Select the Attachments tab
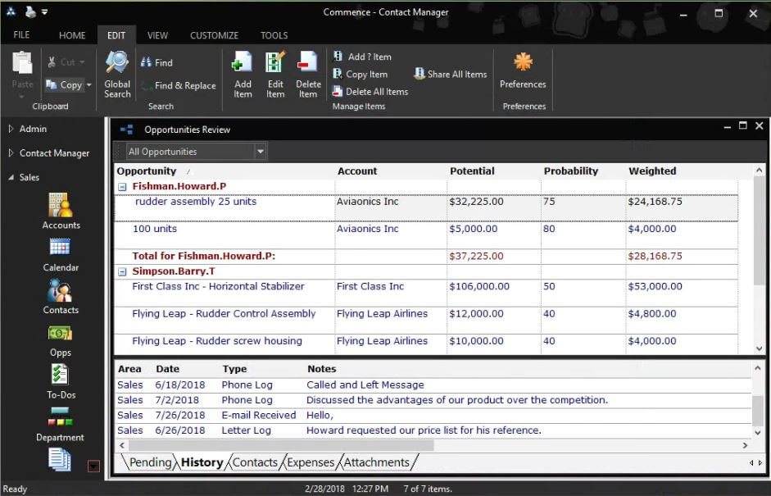Image resolution: width=771 pixels, height=496 pixels. point(376,462)
